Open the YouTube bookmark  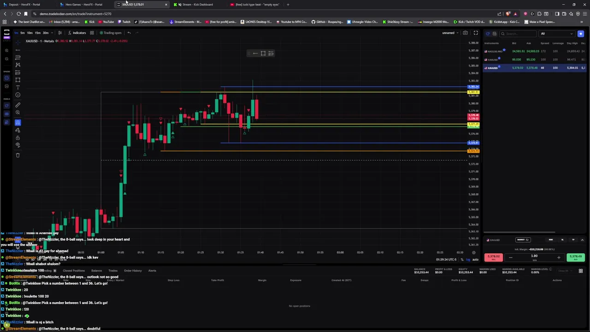tap(106, 22)
